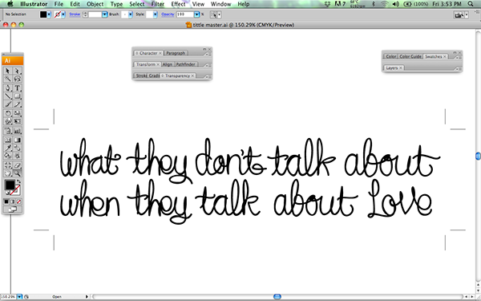
Task: Open the Type menu
Action: click(x=116, y=4)
